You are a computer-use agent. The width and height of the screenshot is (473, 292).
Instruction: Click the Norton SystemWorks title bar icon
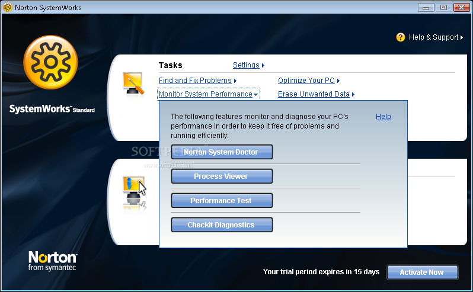(x=8, y=7)
